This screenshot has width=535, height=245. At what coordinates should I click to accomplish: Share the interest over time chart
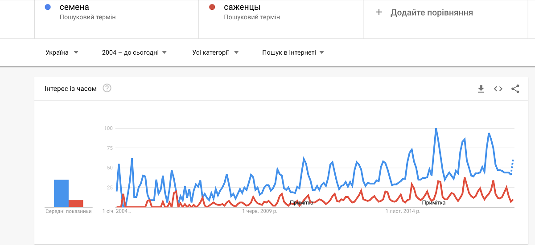[x=515, y=89]
